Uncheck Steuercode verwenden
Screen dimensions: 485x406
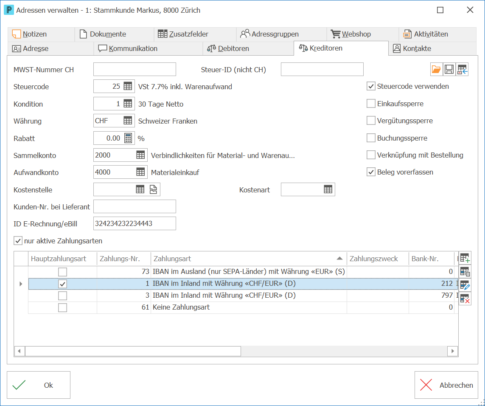pos(371,86)
